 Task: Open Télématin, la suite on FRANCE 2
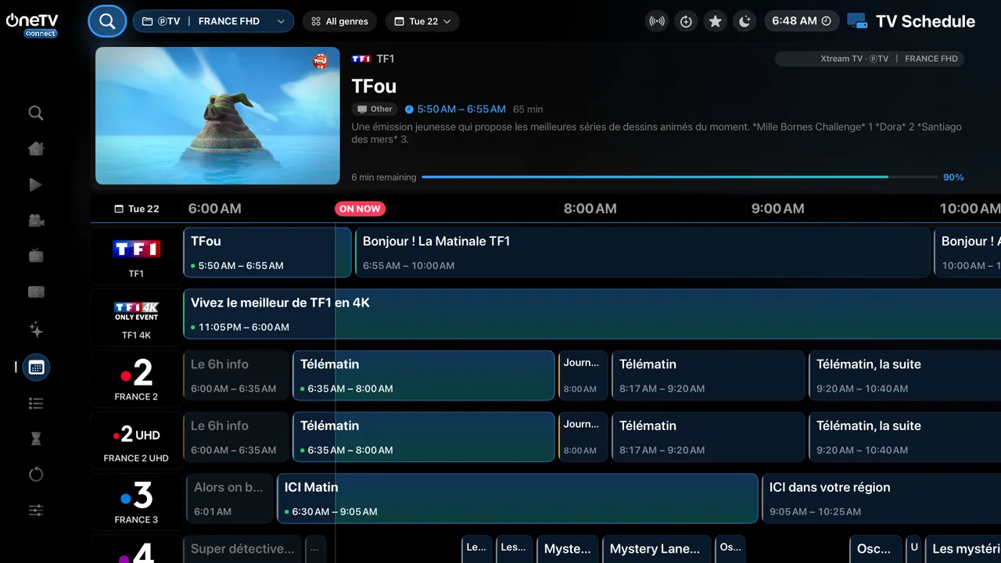tap(905, 375)
